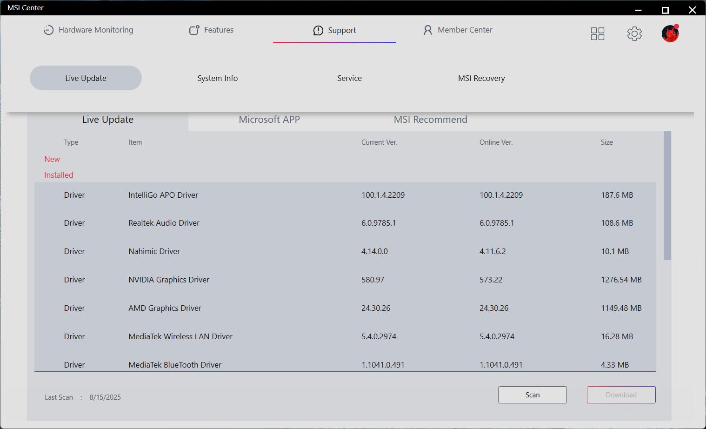This screenshot has height=429, width=706.
Task: Click current version 580.97 value
Action: (x=373, y=280)
